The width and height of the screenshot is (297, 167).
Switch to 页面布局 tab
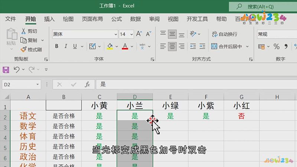92,19
